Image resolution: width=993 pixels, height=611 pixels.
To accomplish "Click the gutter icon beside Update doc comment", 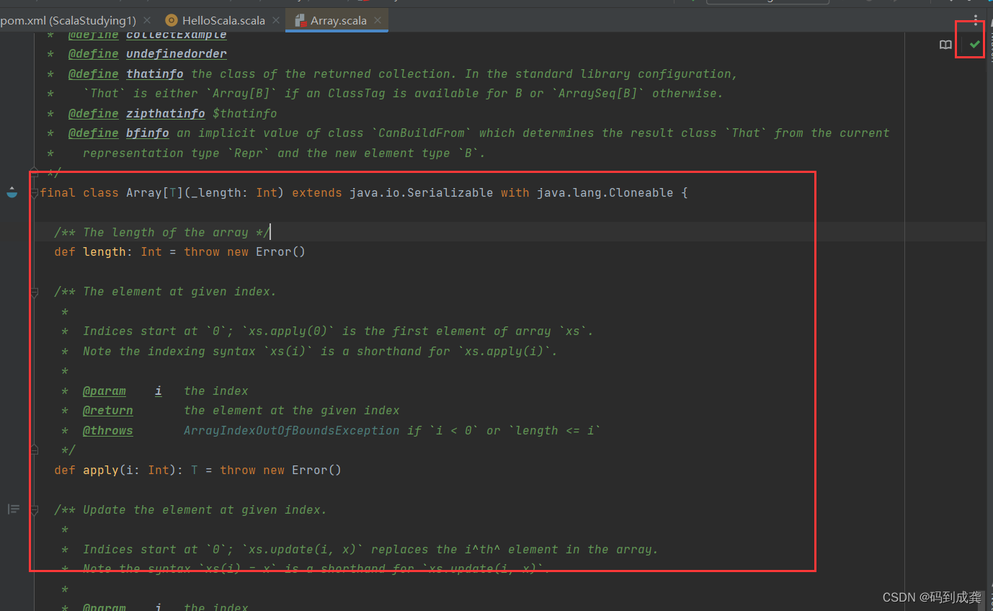I will point(13,509).
